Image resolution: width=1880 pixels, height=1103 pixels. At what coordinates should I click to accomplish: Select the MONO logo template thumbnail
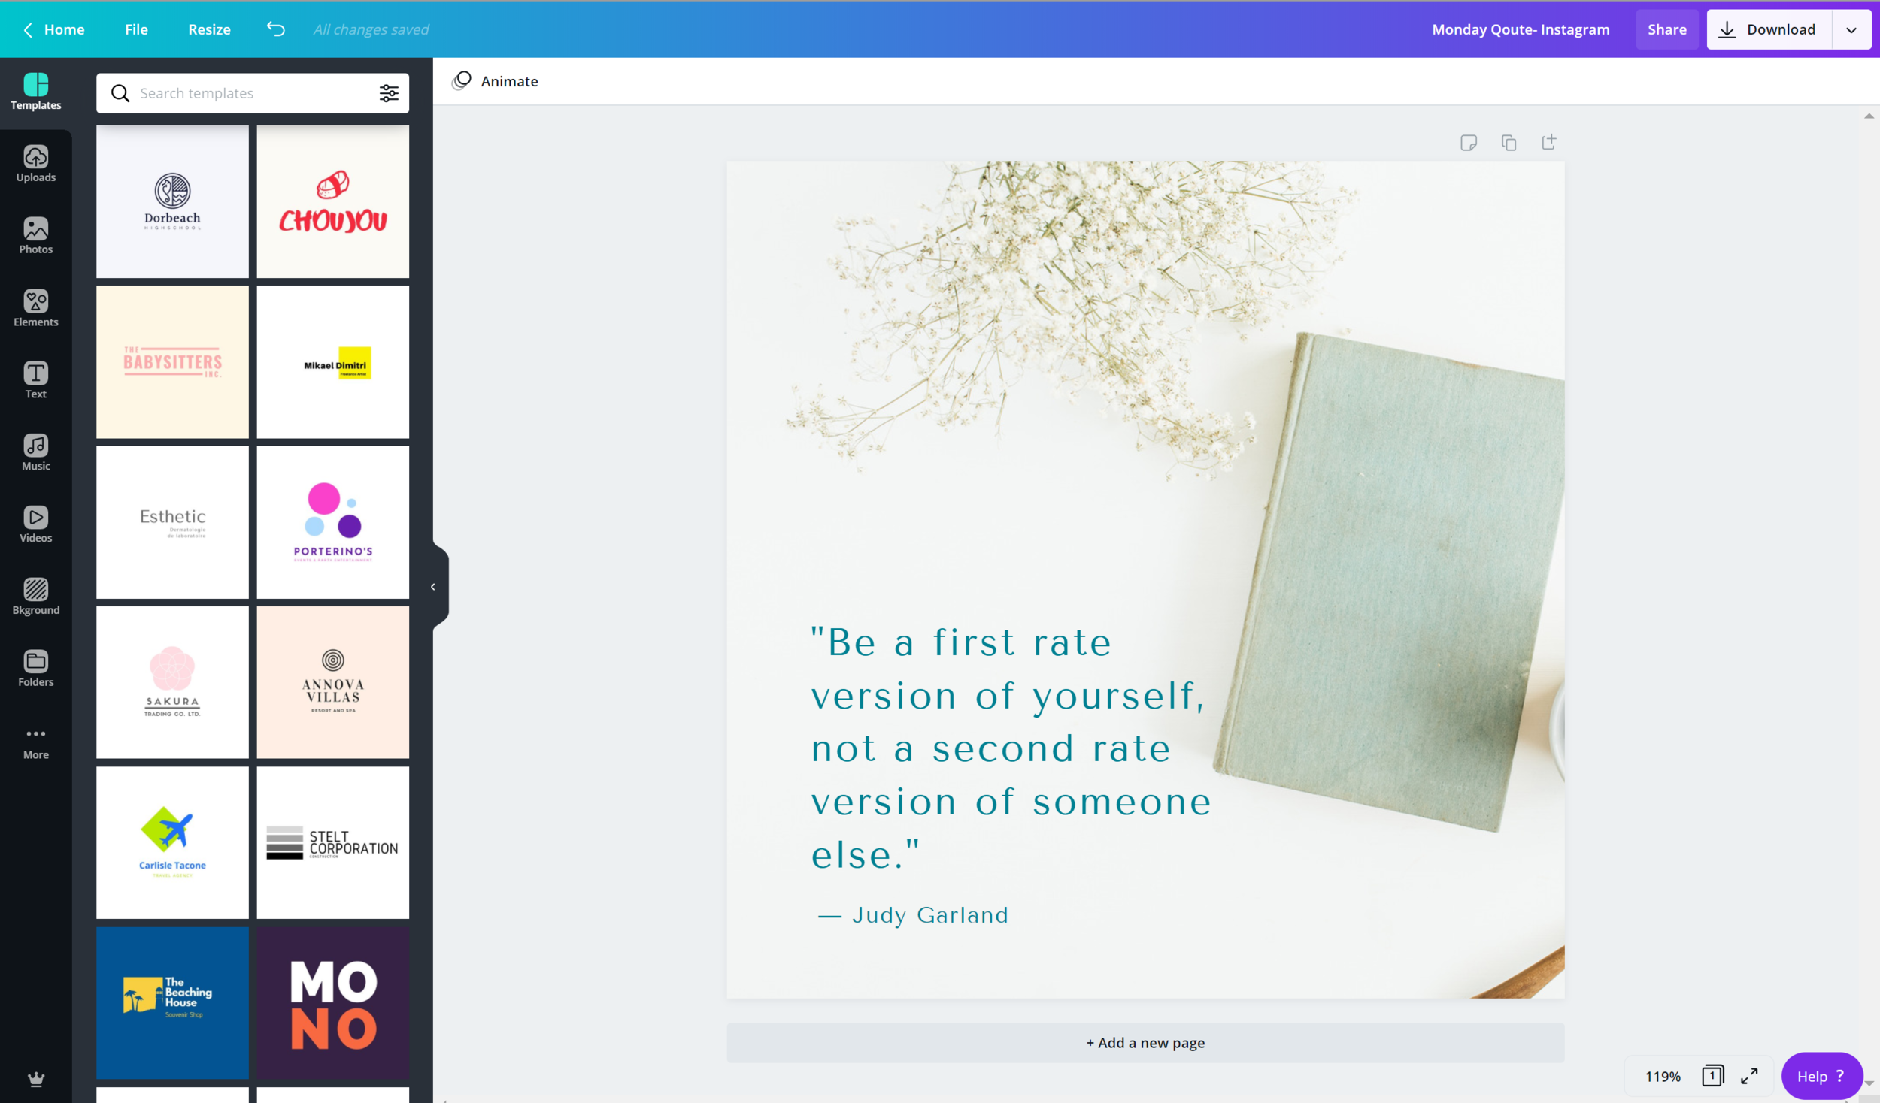coord(332,1003)
